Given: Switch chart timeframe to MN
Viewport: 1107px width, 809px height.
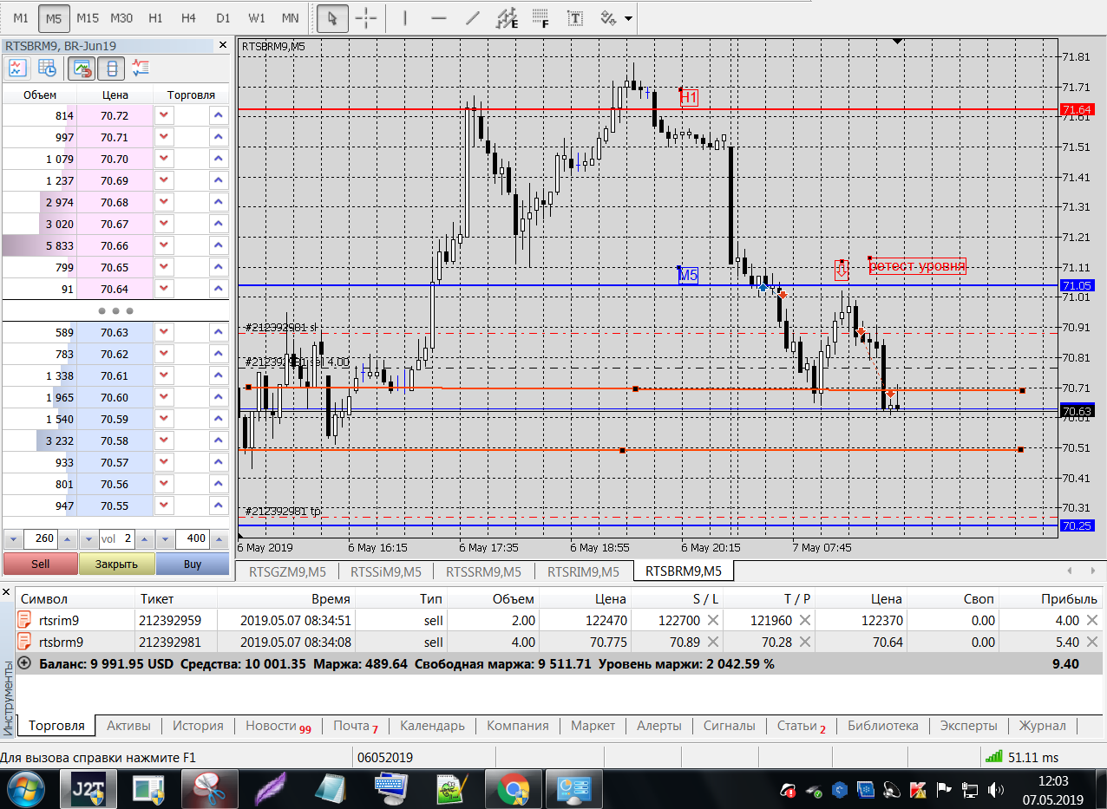Looking at the screenshot, I should 291,17.
